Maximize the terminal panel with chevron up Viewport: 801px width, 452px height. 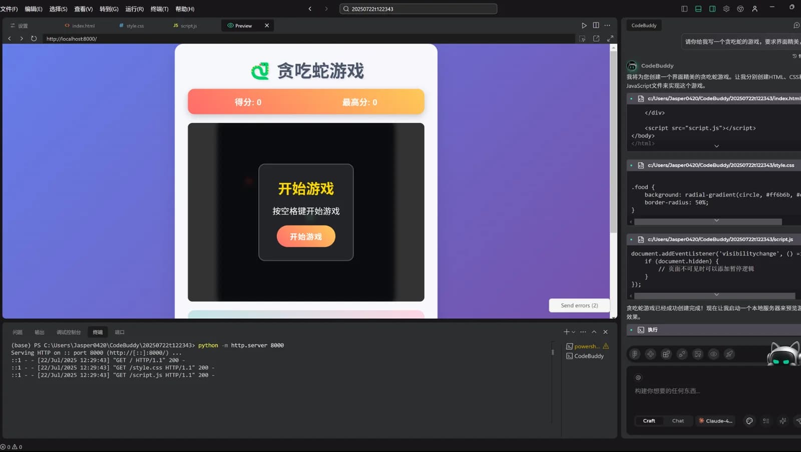594,332
